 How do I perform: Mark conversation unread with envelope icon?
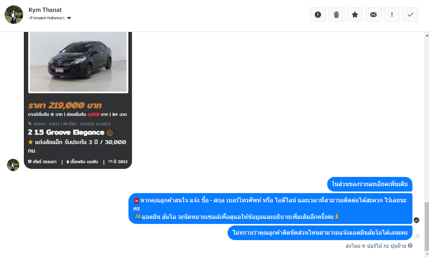click(x=373, y=15)
